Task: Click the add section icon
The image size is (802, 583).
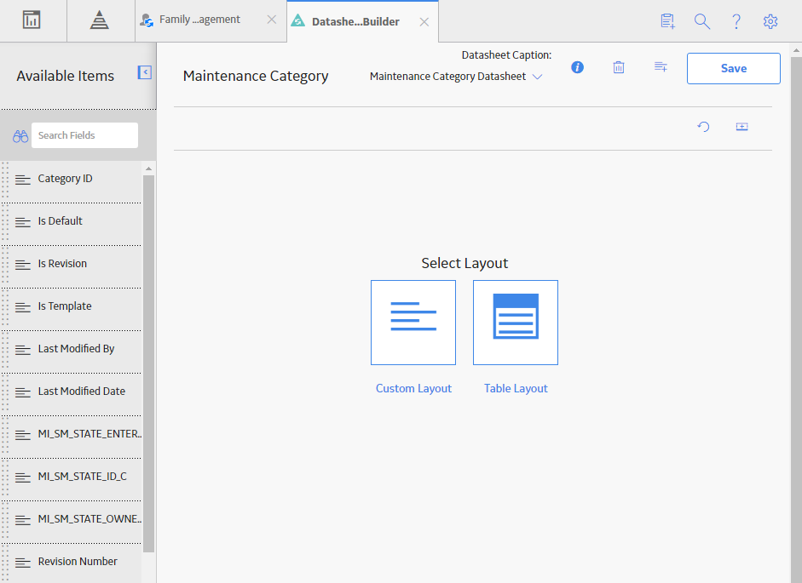Action: coord(741,126)
